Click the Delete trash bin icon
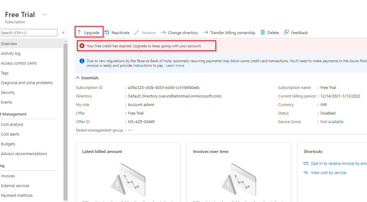 [263, 32]
